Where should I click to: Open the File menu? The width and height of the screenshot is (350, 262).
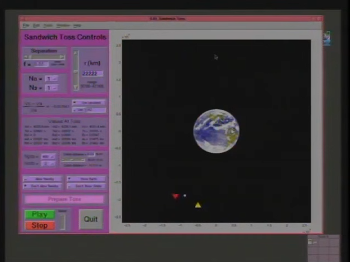(x=26, y=25)
